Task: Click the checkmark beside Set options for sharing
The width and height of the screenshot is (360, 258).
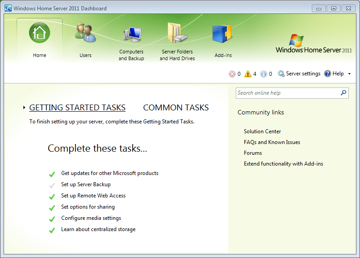Action: point(52,208)
